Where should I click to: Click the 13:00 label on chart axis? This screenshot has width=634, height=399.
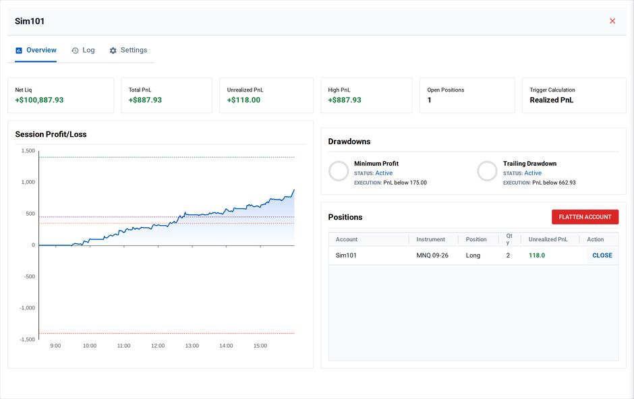pos(192,346)
